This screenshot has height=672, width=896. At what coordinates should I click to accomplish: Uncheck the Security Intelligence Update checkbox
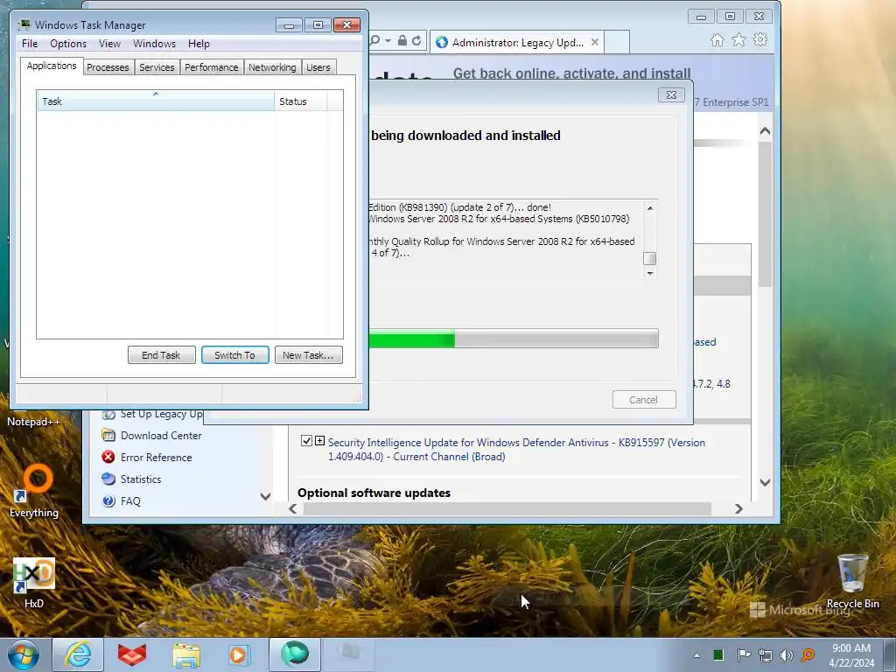306,441
